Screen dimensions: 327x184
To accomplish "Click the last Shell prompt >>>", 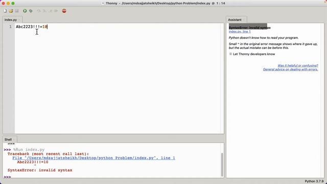I will [x=7, y=177].
